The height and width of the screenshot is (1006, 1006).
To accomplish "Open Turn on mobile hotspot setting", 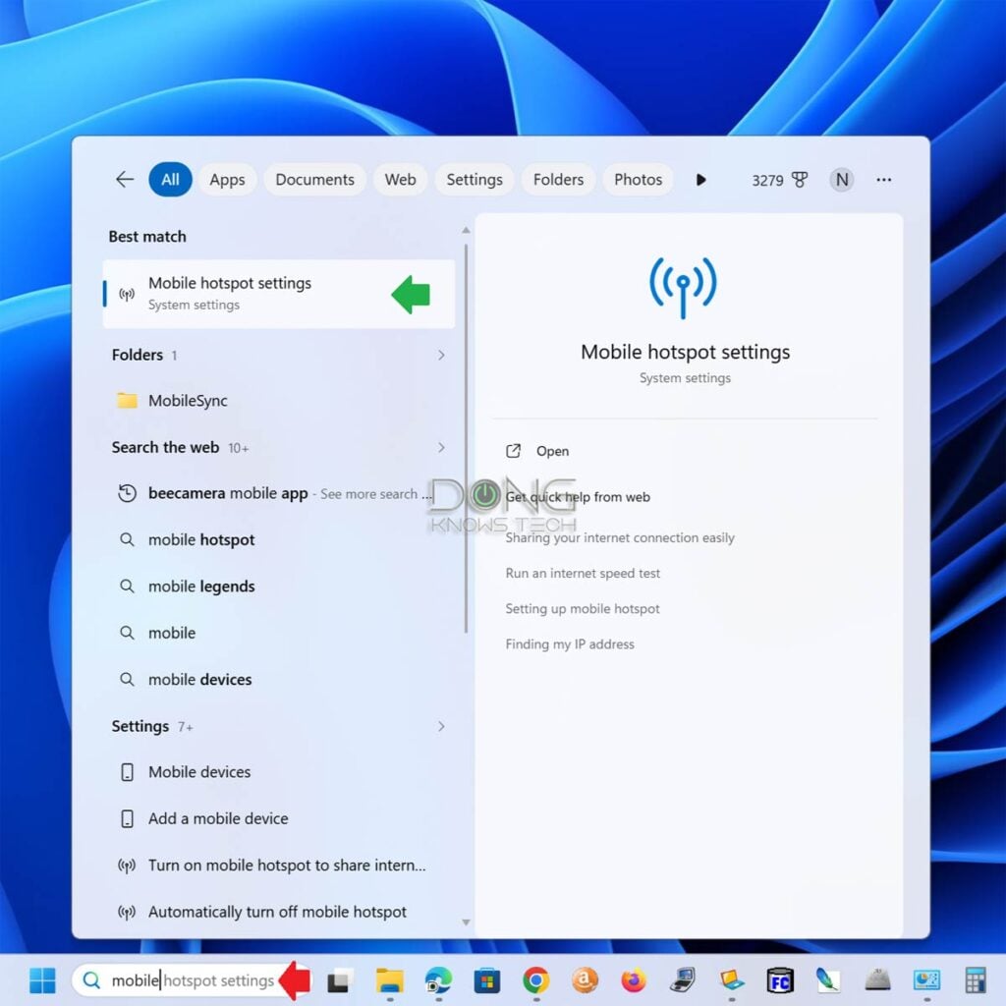I will point(278,866).
